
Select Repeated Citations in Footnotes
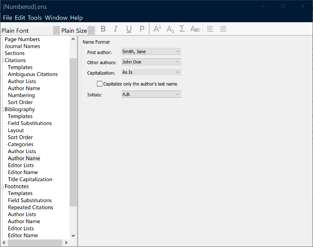(31, 207)
